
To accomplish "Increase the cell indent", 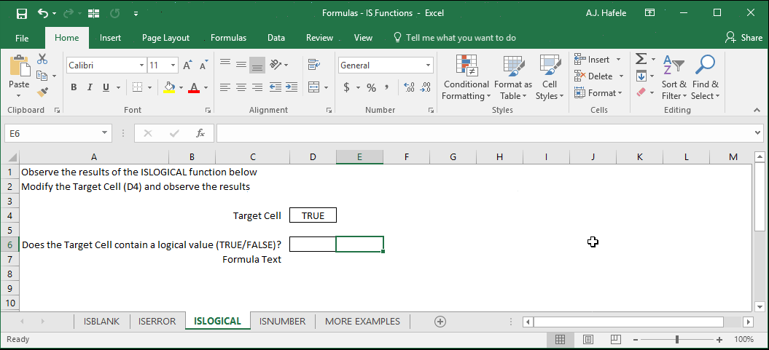I will point(292,87).
